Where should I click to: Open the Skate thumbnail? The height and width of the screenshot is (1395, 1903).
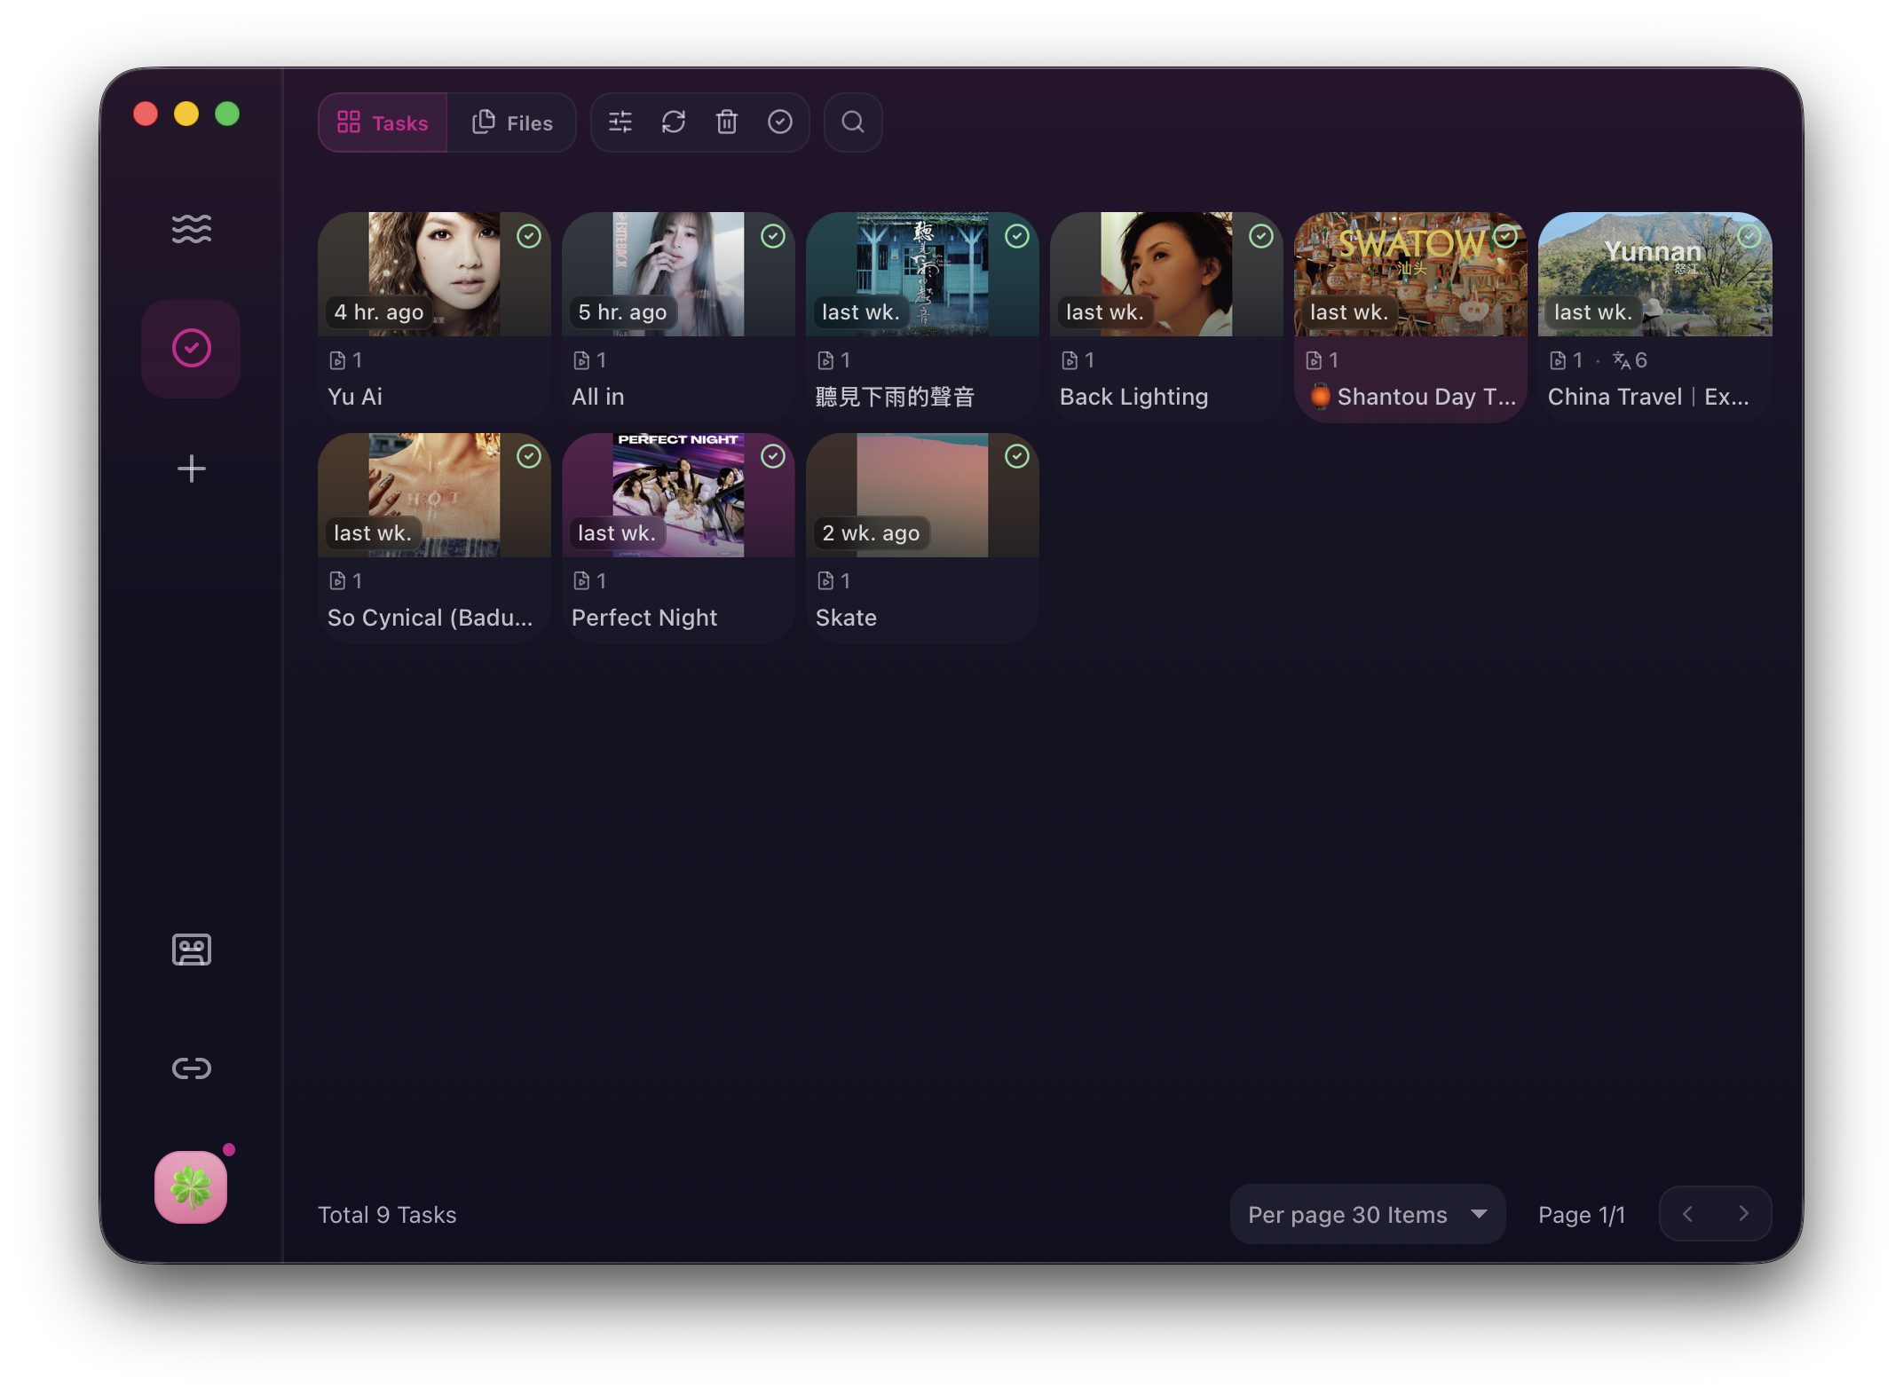click(922, 495)
